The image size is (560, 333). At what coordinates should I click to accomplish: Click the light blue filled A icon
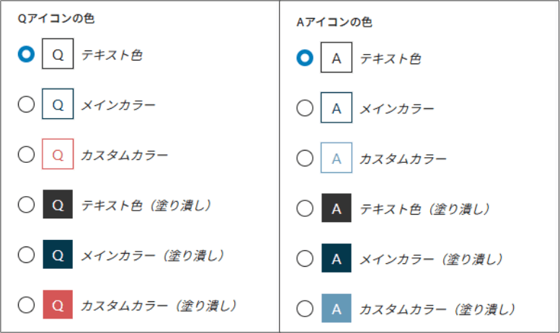pos(337,308)
